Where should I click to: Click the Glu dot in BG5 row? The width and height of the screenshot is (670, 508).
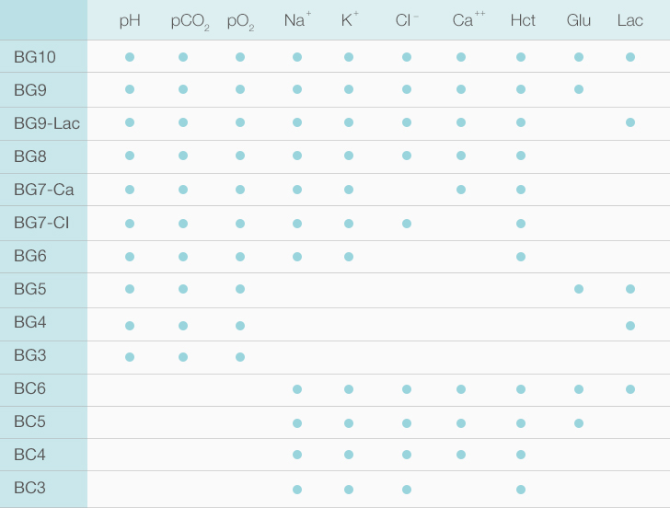(x=579, y=289)
